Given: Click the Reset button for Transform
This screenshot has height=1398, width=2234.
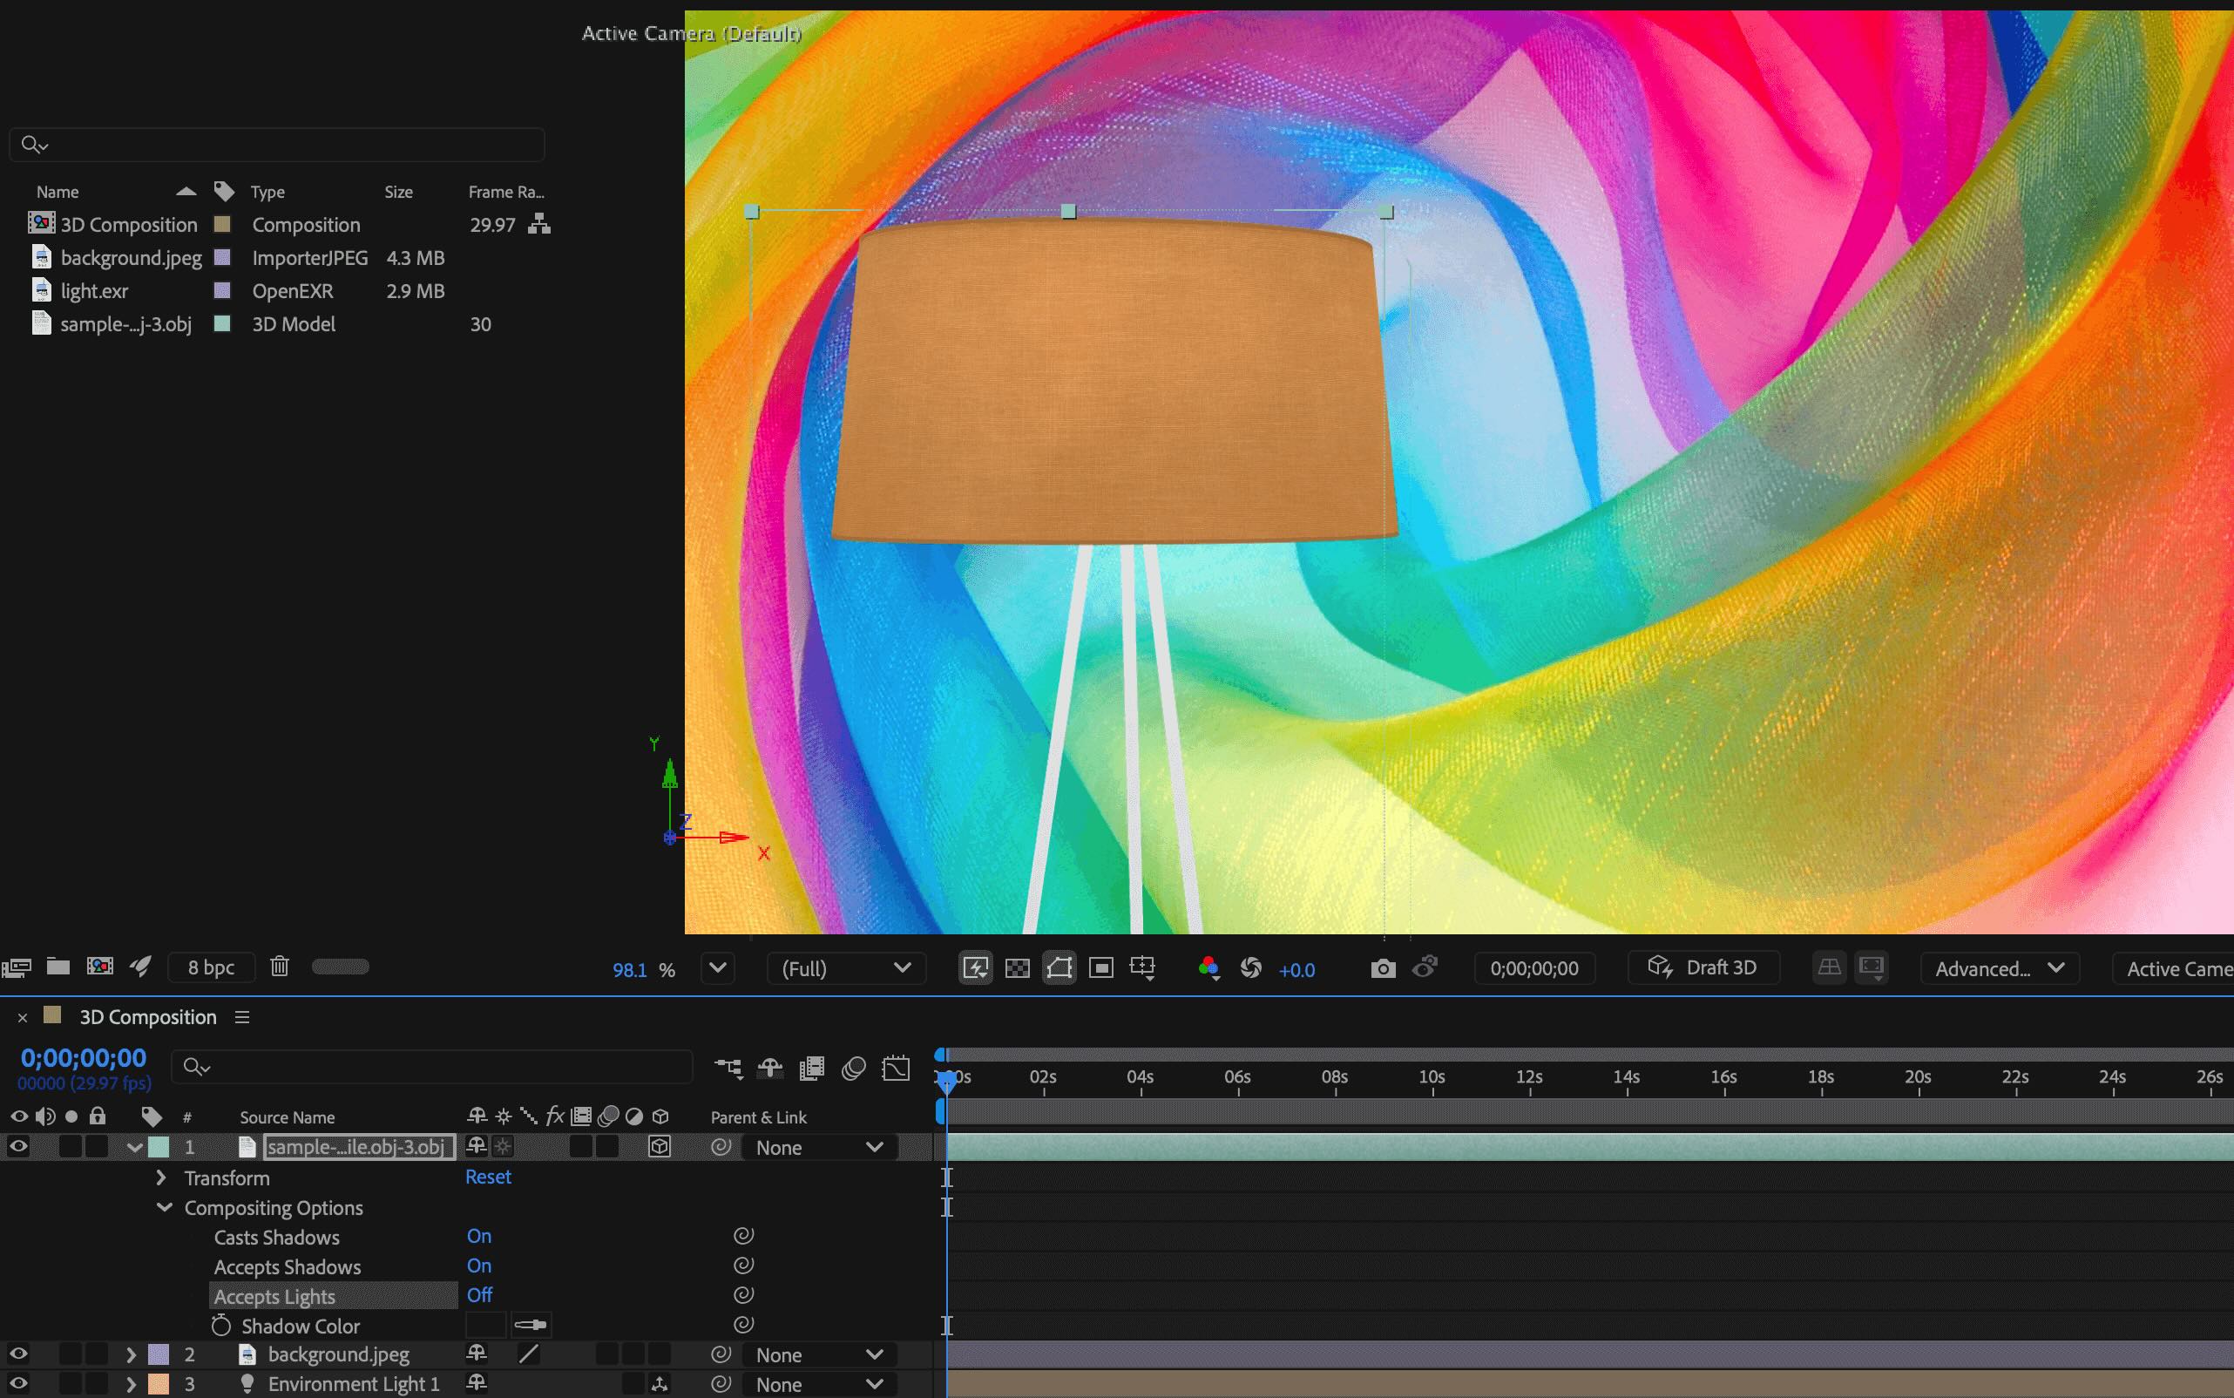Looking at the screenshot, I should [x=488, y=1177].
